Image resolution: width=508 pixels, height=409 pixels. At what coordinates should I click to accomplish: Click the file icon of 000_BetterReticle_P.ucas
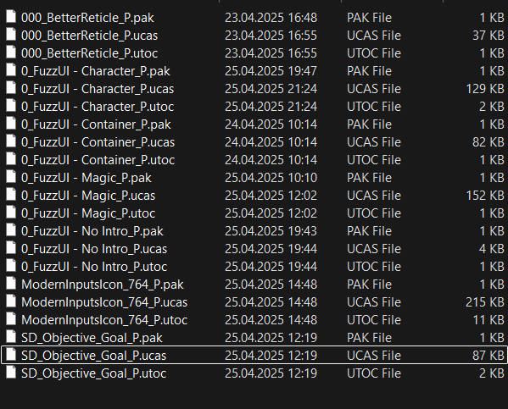[x=11, y=35]
